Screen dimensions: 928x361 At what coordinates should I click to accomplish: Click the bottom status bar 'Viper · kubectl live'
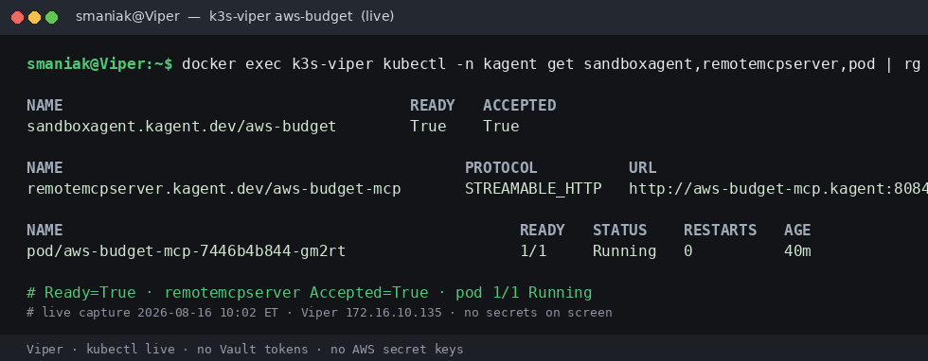click(x=100, y=349)
